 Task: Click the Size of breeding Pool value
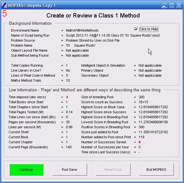click(141, 97)
